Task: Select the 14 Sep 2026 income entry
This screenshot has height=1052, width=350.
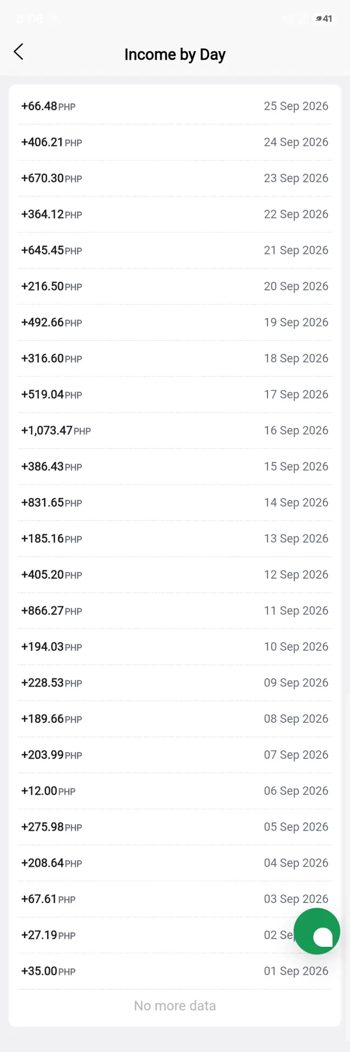Action: coord(175,503)
